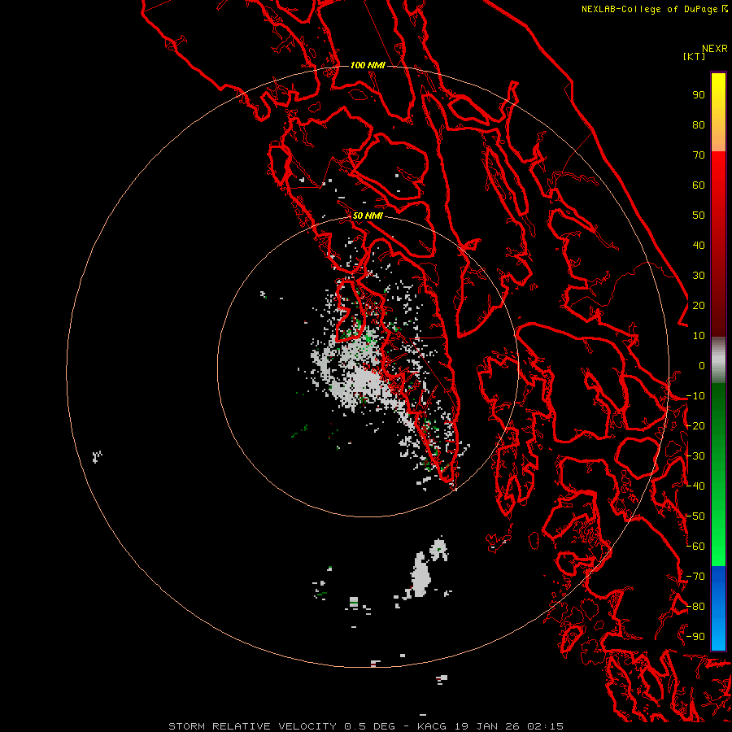Image resolution: width=732 pixels, height=732 pixels.
Task: Click the -60 value on the velocity scale
Action: click(x=695, y=547)
